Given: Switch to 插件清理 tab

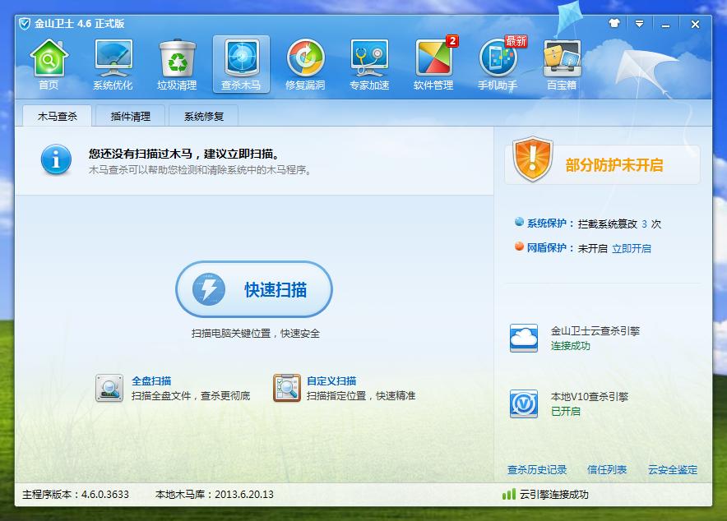Looking at the screenshot, I should tap(130, 116).
